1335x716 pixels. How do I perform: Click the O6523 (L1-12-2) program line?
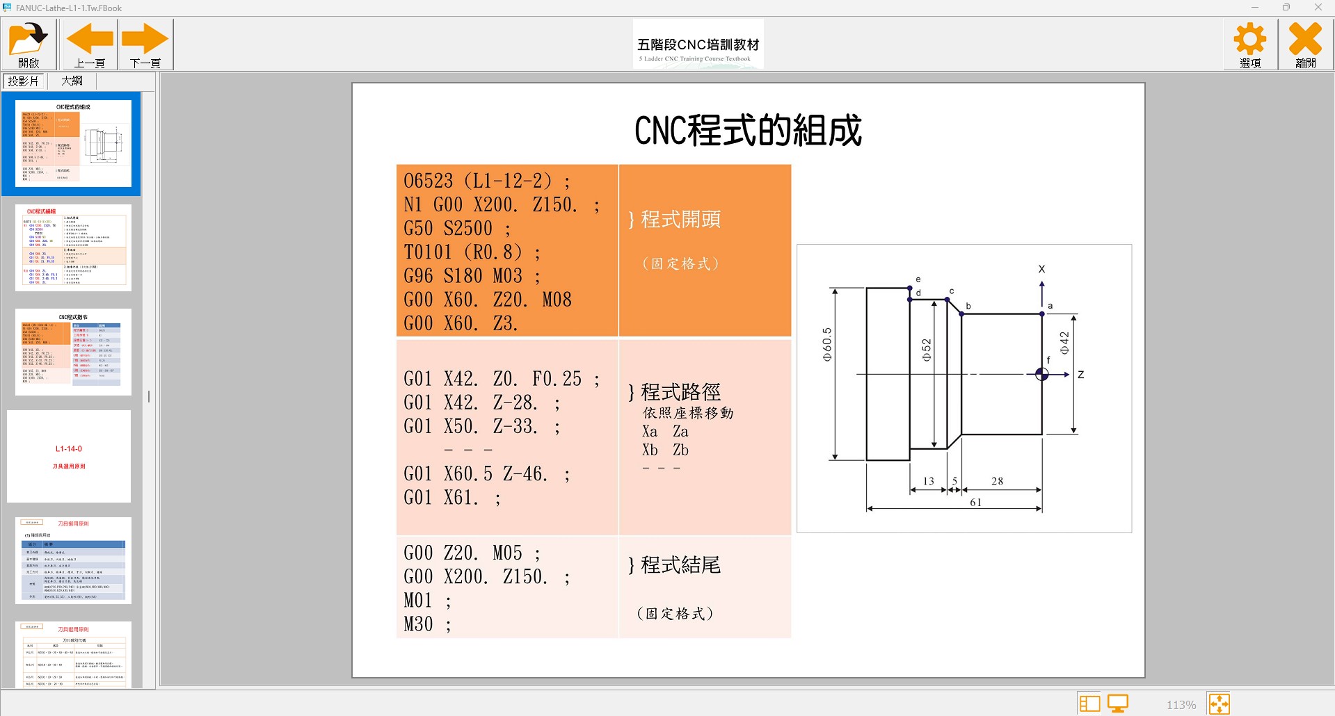(487, 181)
